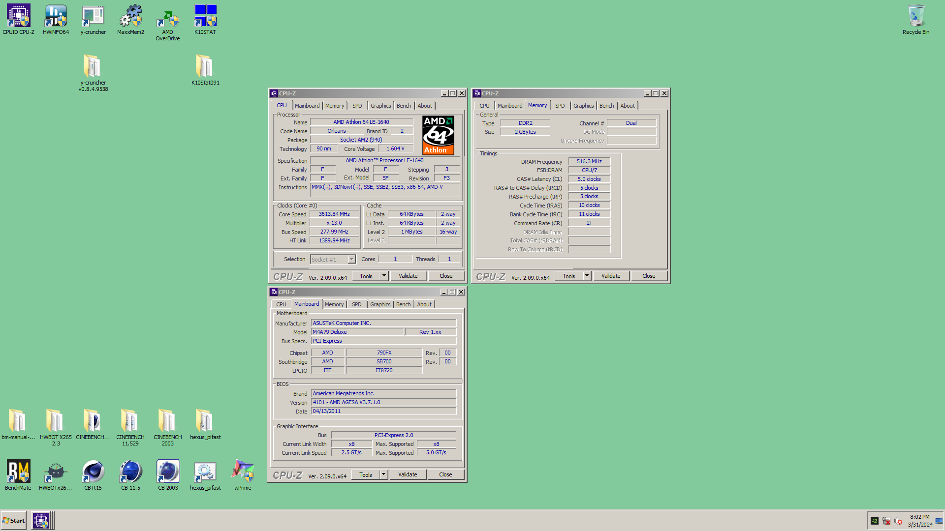This screenshot has height=531, width=945.
Task: Switch to Mainboard tab in the CPU window
Action: click(x=307, y=106)
